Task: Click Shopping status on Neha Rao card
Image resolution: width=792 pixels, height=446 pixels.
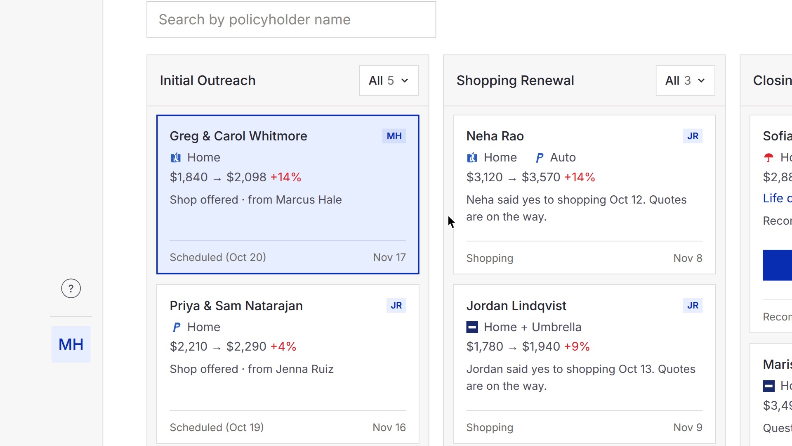Action: [490, 258]
